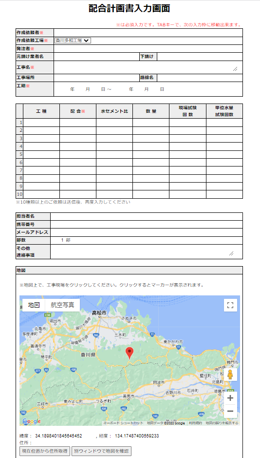Click row 10 工種 cell

click(41, 194)
